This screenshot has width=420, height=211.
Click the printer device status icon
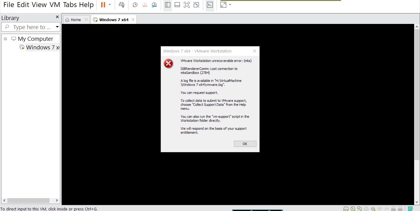pyautogui.click(x=366, y=209)
